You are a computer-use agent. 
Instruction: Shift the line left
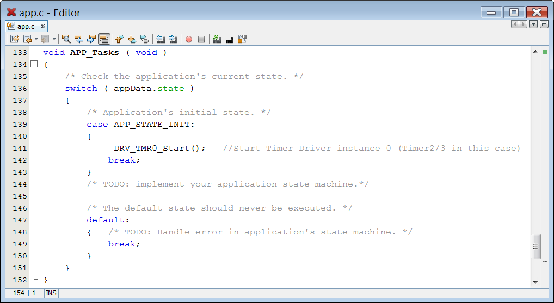[161, 39]
